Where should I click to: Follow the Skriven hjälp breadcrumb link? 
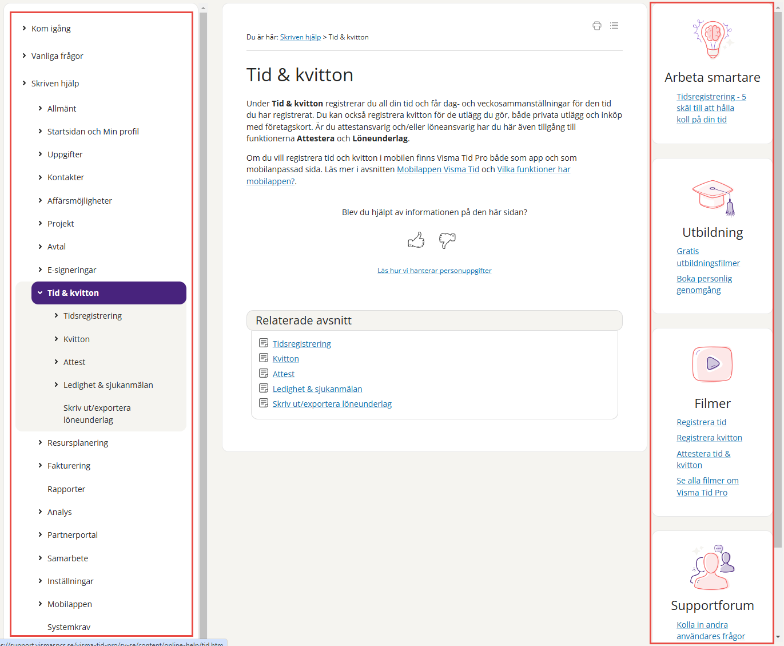click(x=300, y=37)
